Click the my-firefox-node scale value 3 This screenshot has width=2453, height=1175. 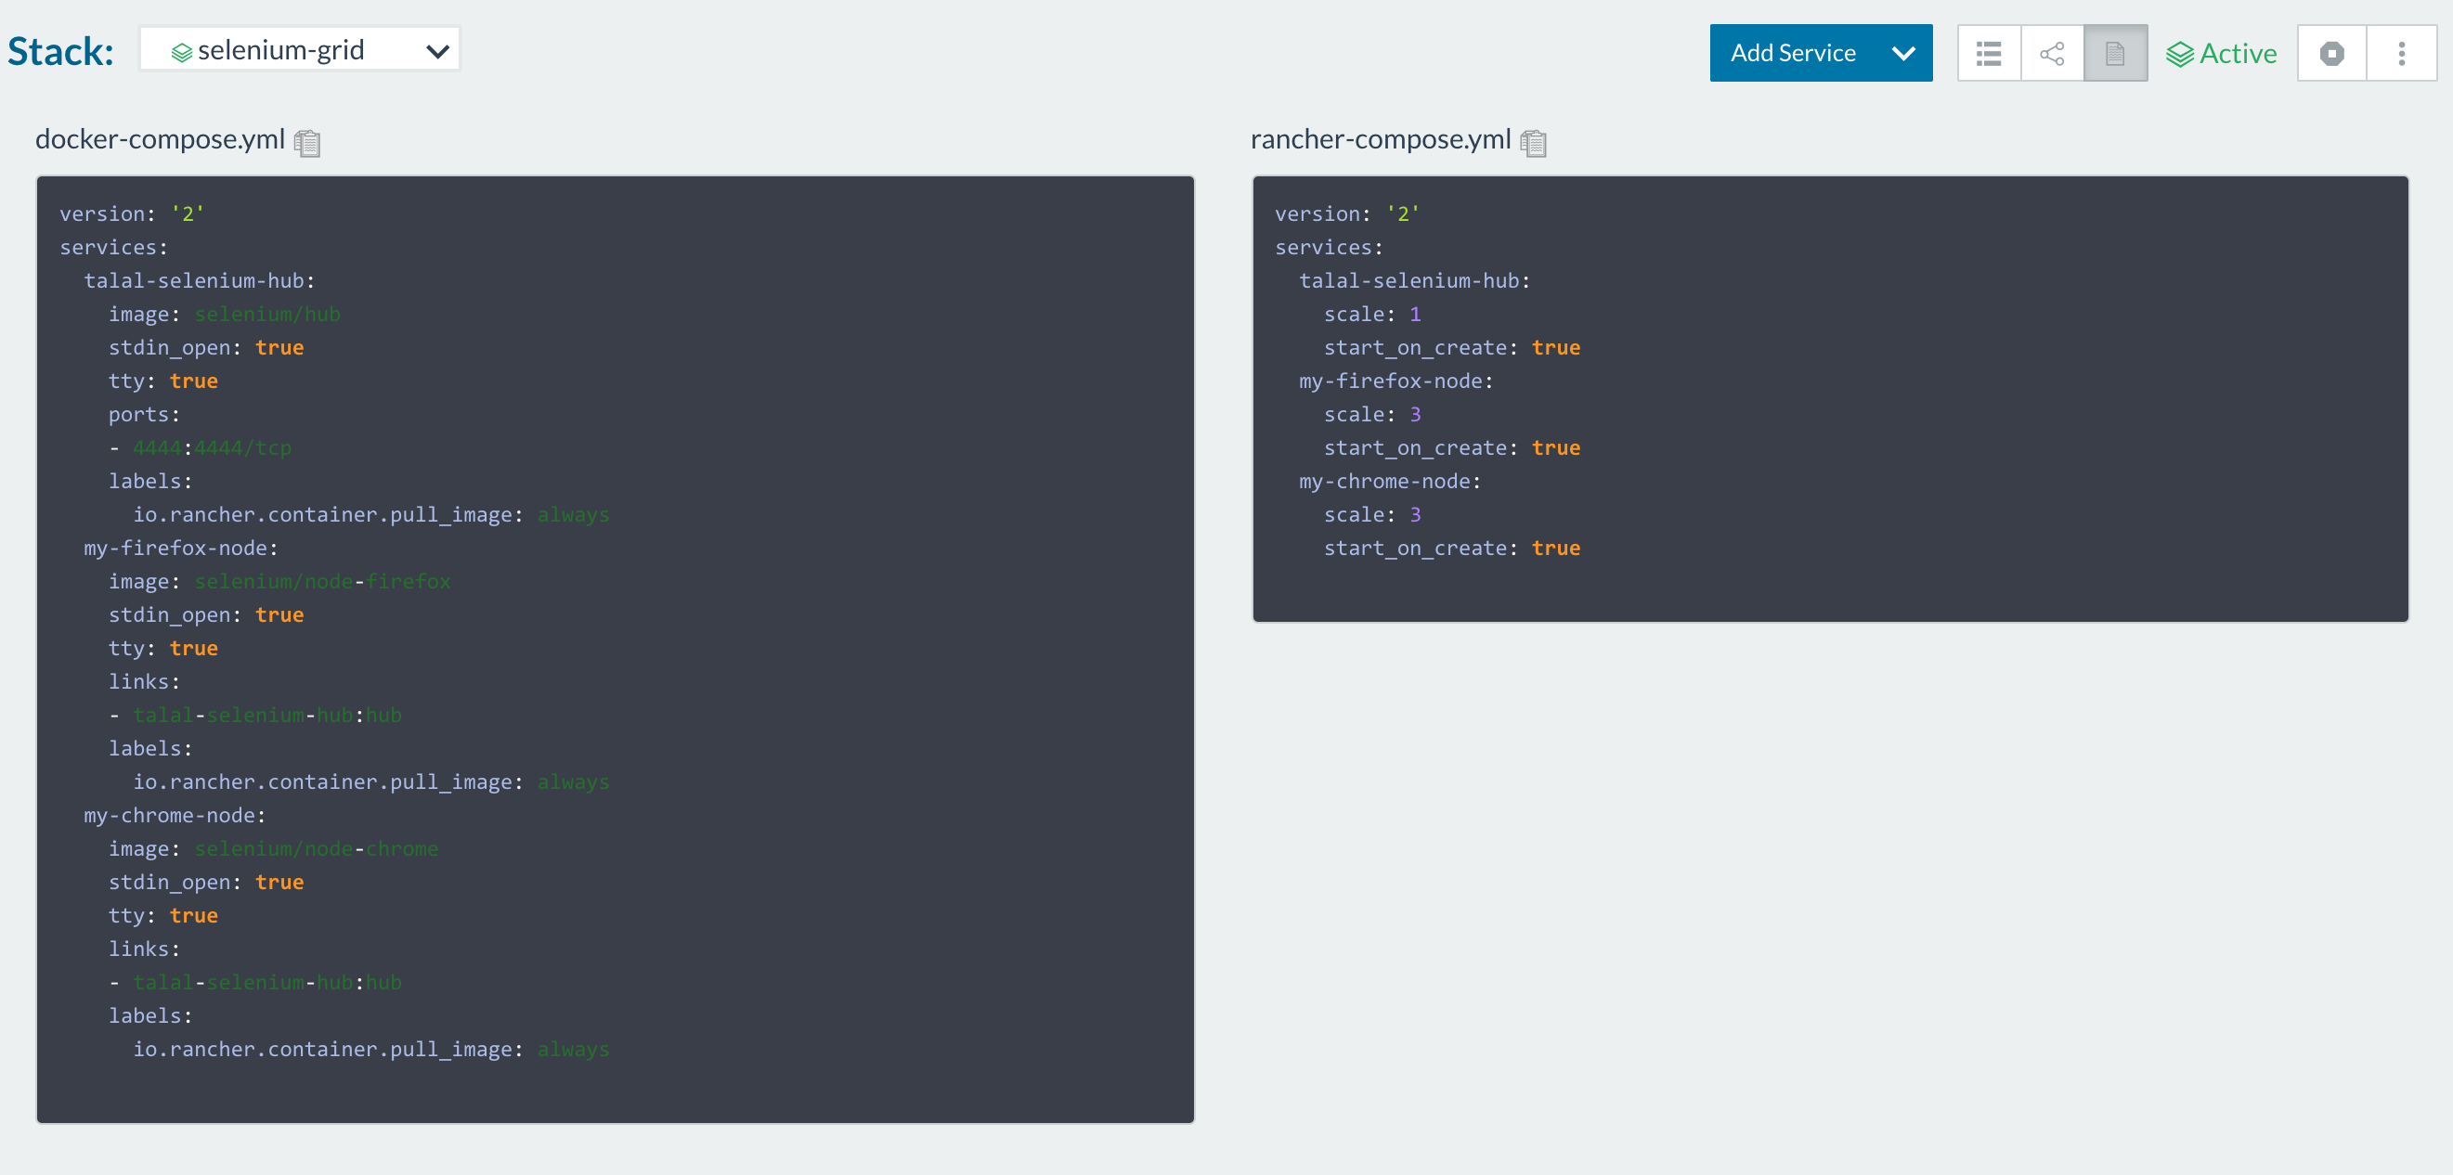click(1415, 414)
